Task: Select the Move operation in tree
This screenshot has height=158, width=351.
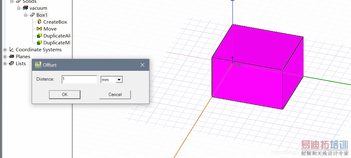Action: (50, 29)
